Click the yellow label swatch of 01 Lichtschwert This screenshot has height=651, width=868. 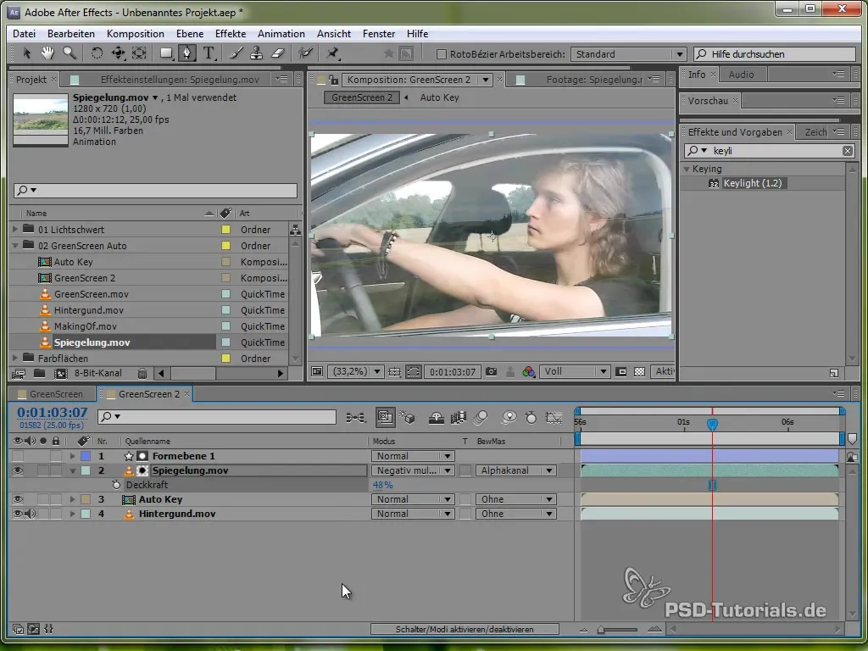[225, 230]
